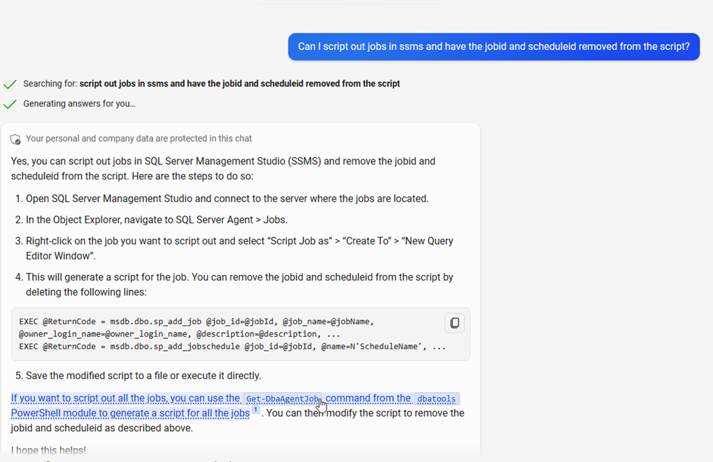
Task: Click step 1 'Open SQL Server Management Studio'
Action: pos(227,198)
